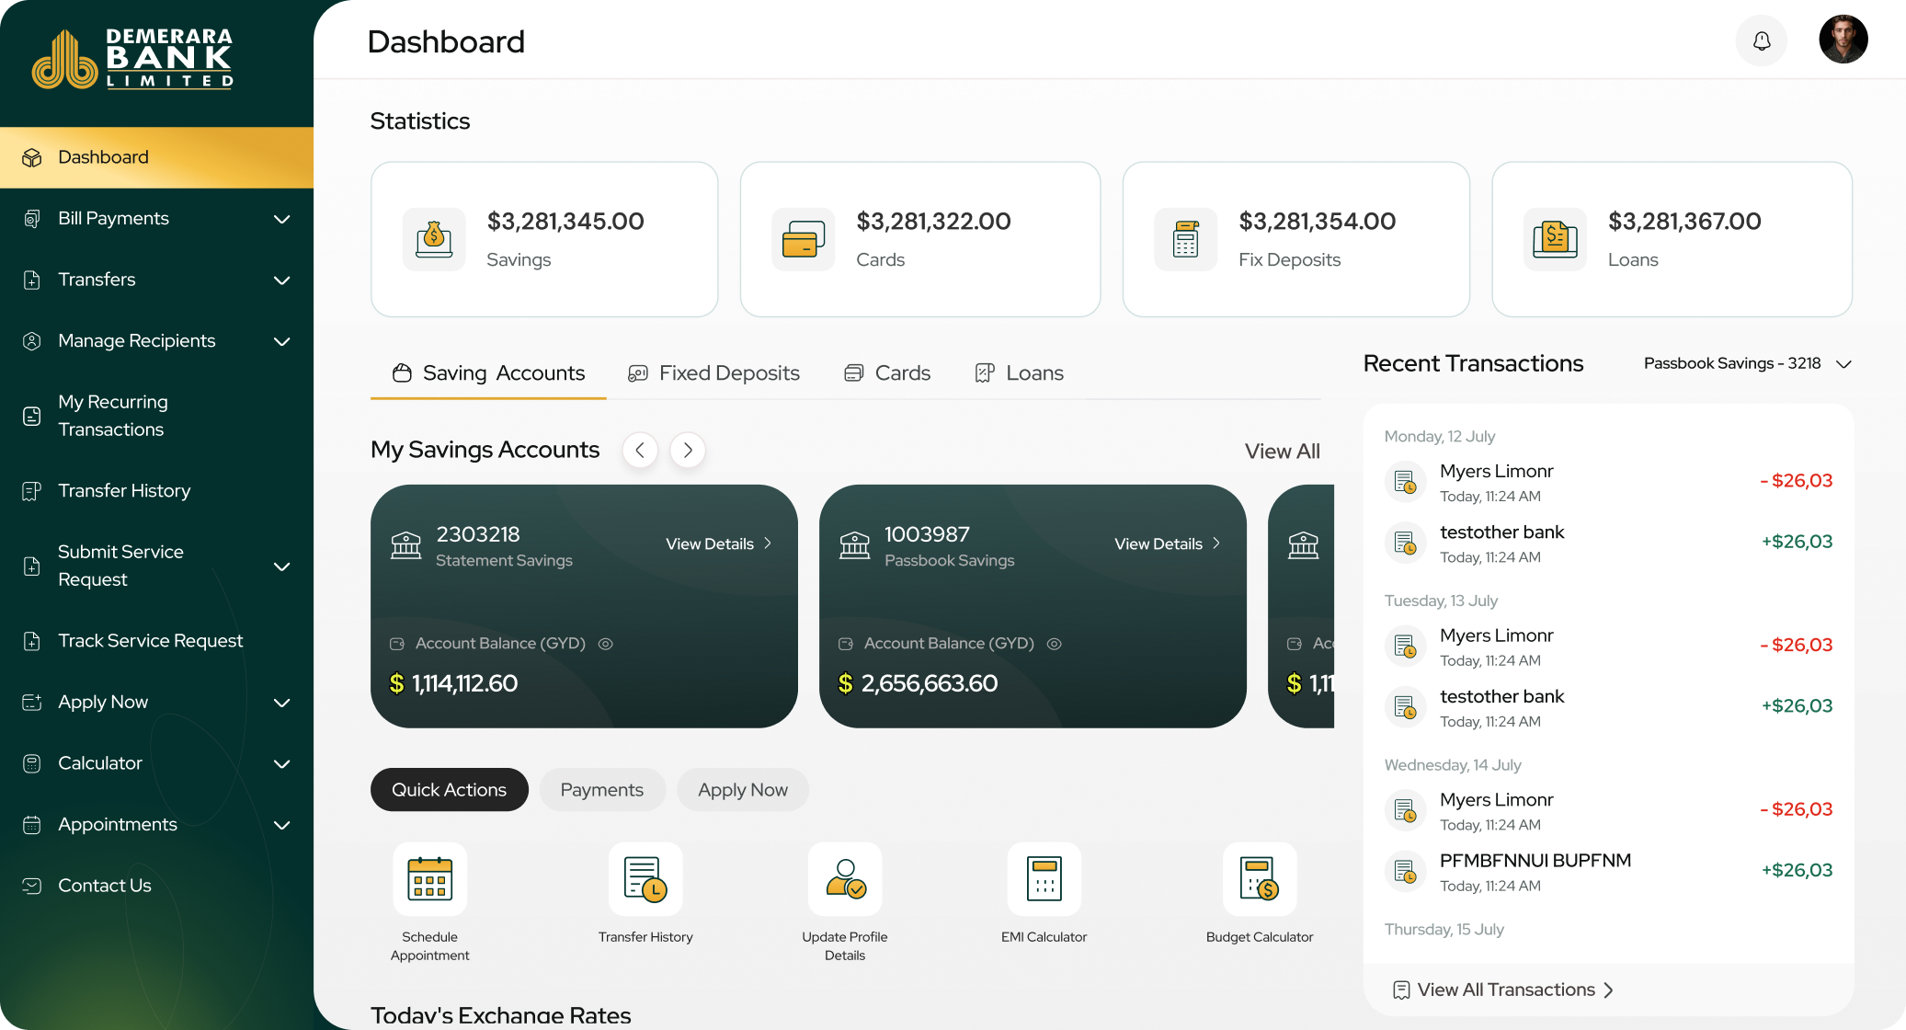The image size is (1906, 1030).
Task: Select the Saving Accounts tab
Action: 488,373
